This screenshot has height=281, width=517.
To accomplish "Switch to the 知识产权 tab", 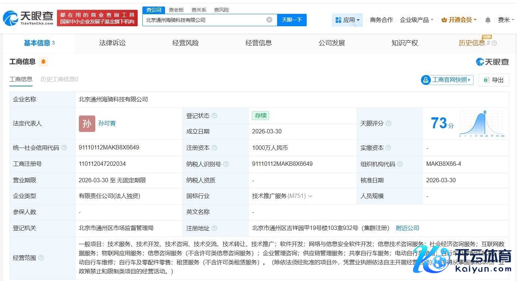I will coord(405,43).
